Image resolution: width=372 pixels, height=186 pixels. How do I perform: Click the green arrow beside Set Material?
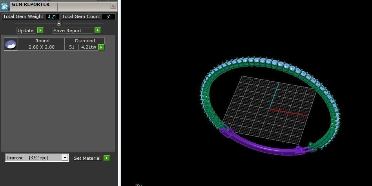pos(107,158)
